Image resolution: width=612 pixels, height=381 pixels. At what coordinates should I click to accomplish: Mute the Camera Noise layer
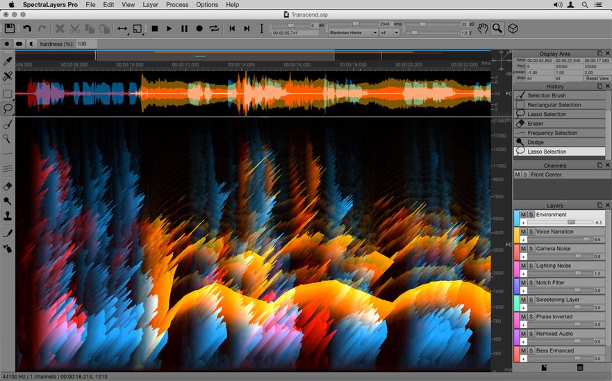[x=523, y=248]
